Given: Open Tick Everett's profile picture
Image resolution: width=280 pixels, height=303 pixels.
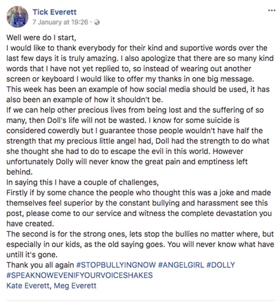Looking at the screenshot, I should [17, 17].
